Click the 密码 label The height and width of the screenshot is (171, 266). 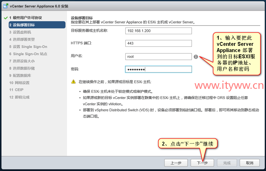pos(75,69)
